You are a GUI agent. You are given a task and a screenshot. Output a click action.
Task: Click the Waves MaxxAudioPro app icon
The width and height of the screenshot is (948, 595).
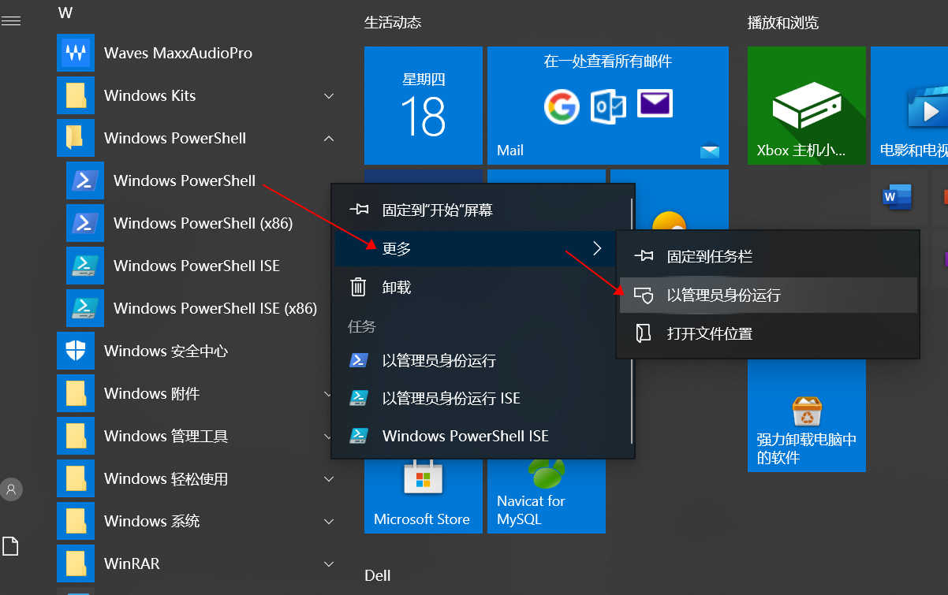click(76, 53)
